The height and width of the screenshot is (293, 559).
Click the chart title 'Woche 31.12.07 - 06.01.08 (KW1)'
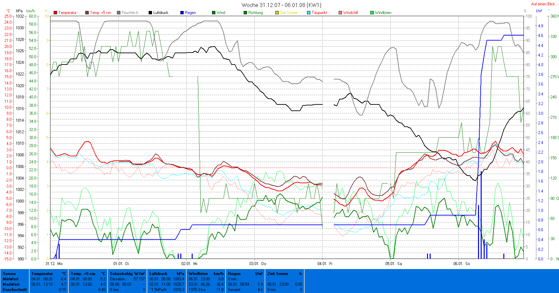click(281, 5)
